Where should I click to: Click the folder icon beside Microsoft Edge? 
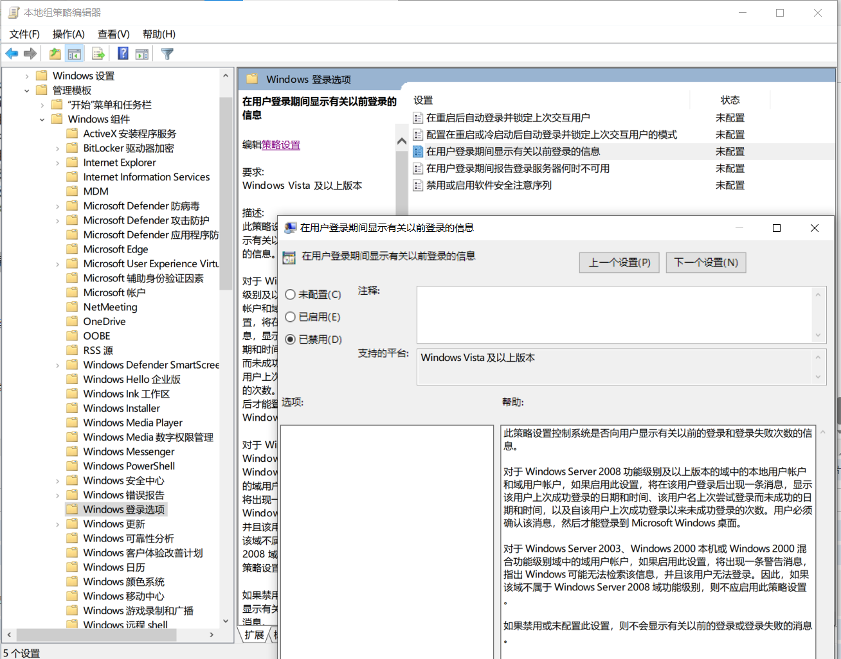click(x=72, y=249)
